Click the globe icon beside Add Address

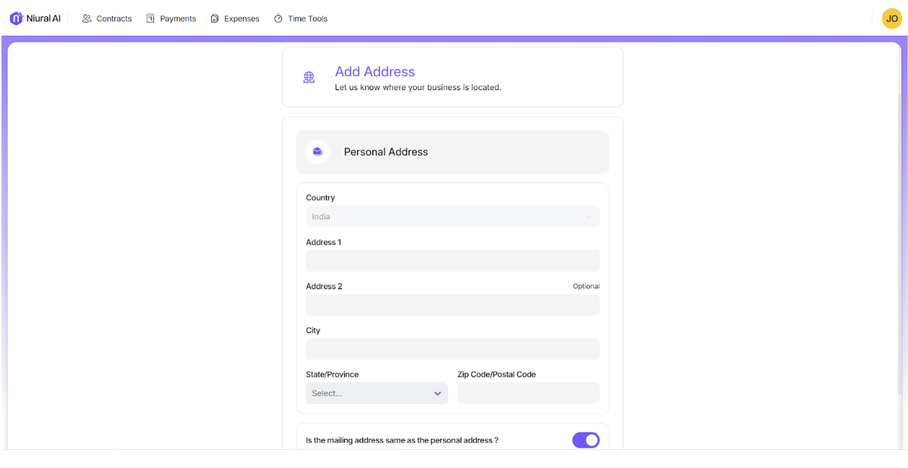309,77
